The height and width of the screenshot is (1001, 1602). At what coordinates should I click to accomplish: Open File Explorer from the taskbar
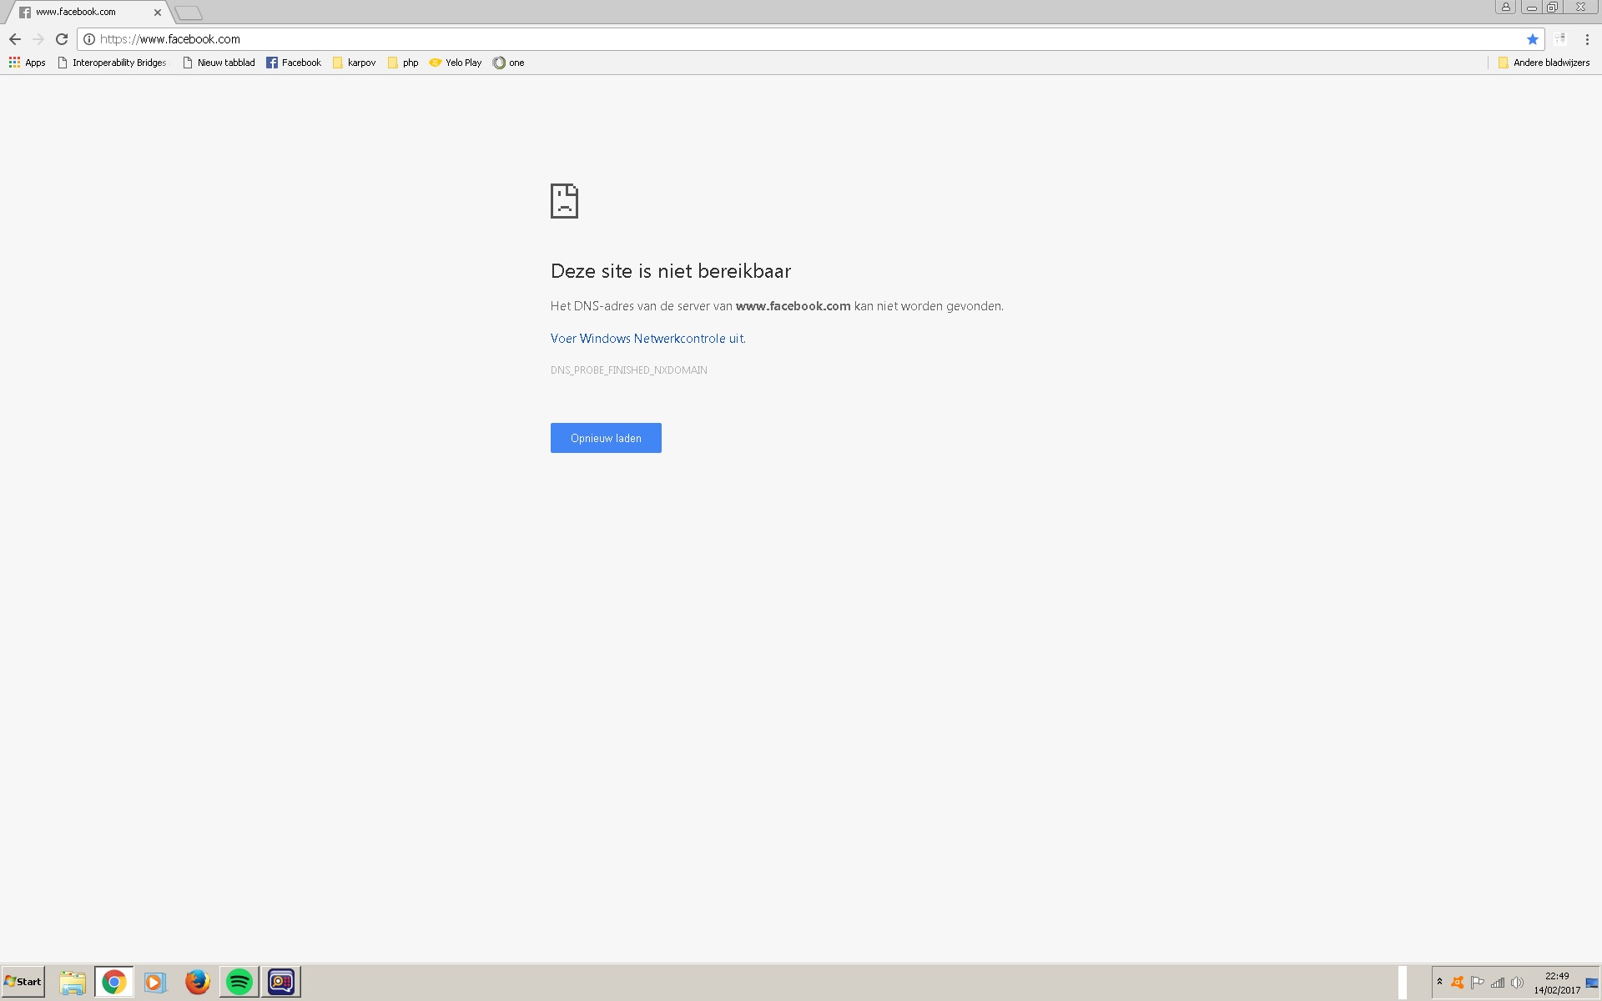[73, 983]
